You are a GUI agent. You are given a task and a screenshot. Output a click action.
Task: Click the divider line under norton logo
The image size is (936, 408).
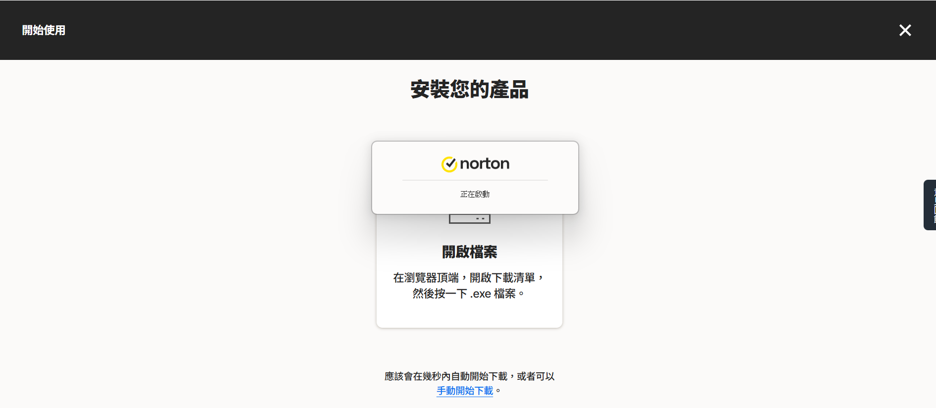click(x=475, y=180)
